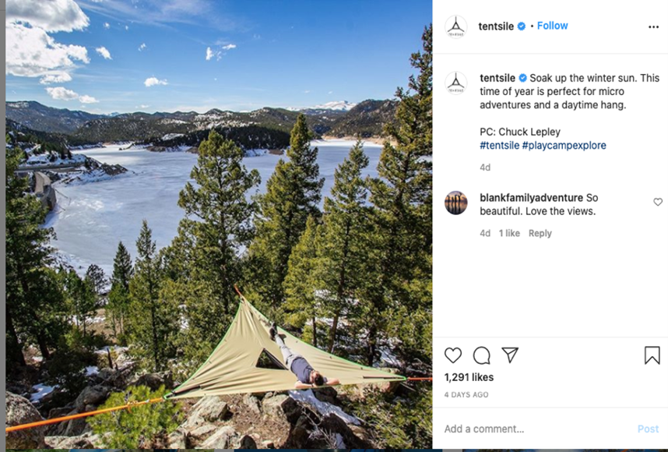Click the Post comment button

[648, 429]
